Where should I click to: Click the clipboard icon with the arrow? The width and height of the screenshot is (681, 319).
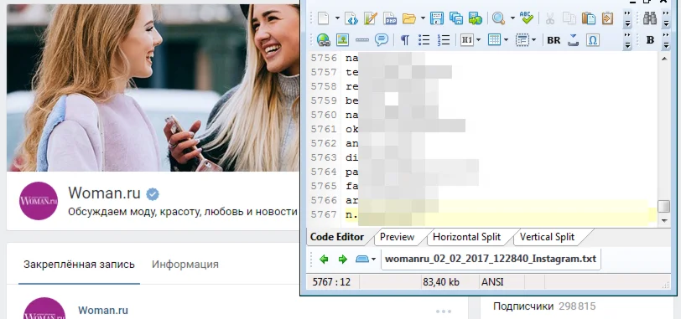(x=607, y=18)
